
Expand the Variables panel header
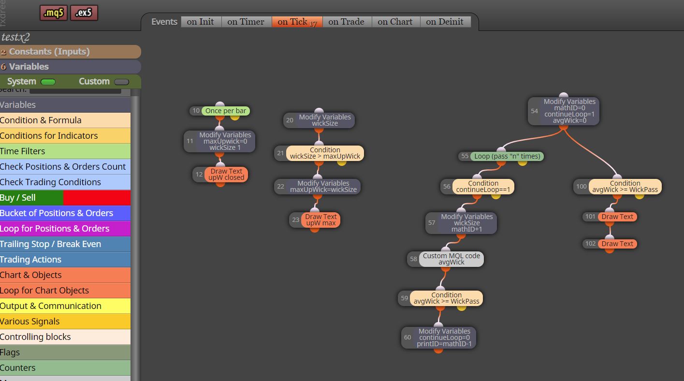tap(71, 67)
